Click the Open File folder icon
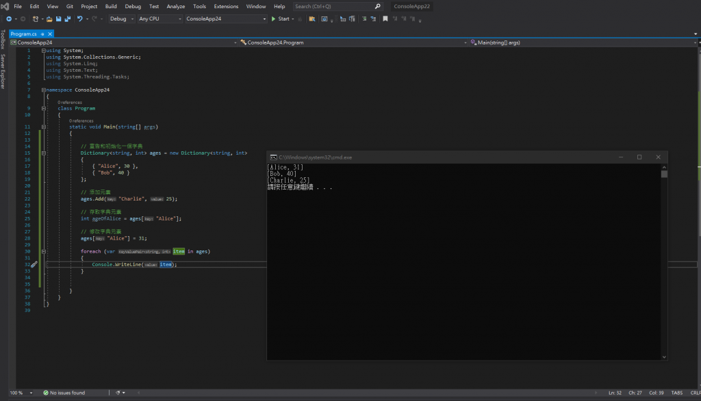701x401 pixels. click(x=49, y=18)
